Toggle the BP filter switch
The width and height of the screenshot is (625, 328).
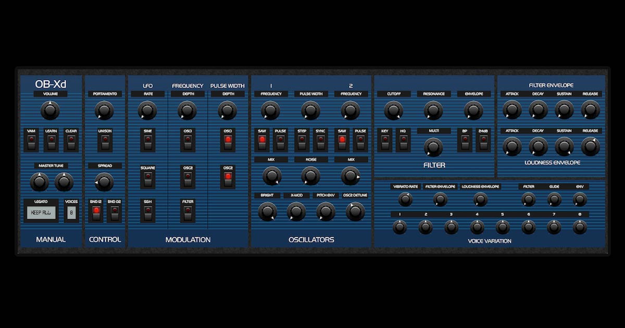click(x=465, y=142)
